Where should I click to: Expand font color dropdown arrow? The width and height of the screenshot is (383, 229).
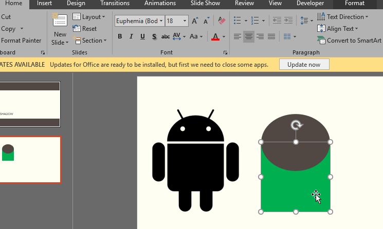point(224,37)
